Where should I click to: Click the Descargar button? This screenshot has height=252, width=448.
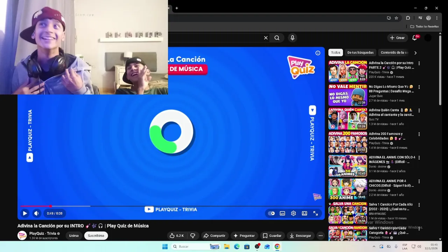[300, 236]
